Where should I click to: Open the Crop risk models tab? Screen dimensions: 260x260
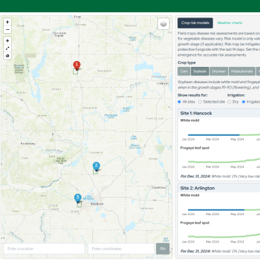point(195,23)
